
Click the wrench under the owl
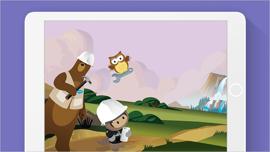tap(122, 75)
